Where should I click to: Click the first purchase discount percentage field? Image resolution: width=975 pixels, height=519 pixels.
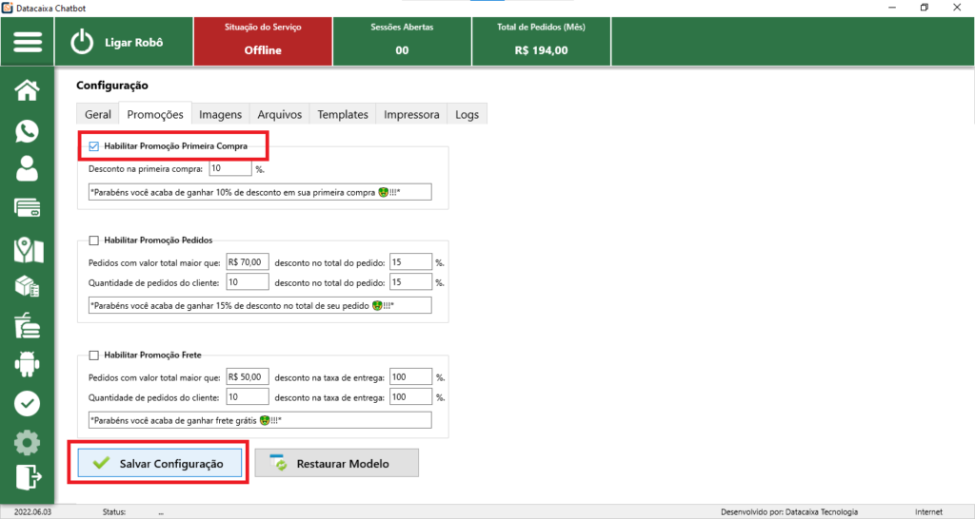coord(229,168)
